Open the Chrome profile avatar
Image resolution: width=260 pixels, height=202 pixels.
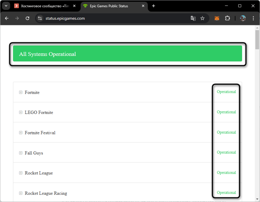[x=243, y=18]
